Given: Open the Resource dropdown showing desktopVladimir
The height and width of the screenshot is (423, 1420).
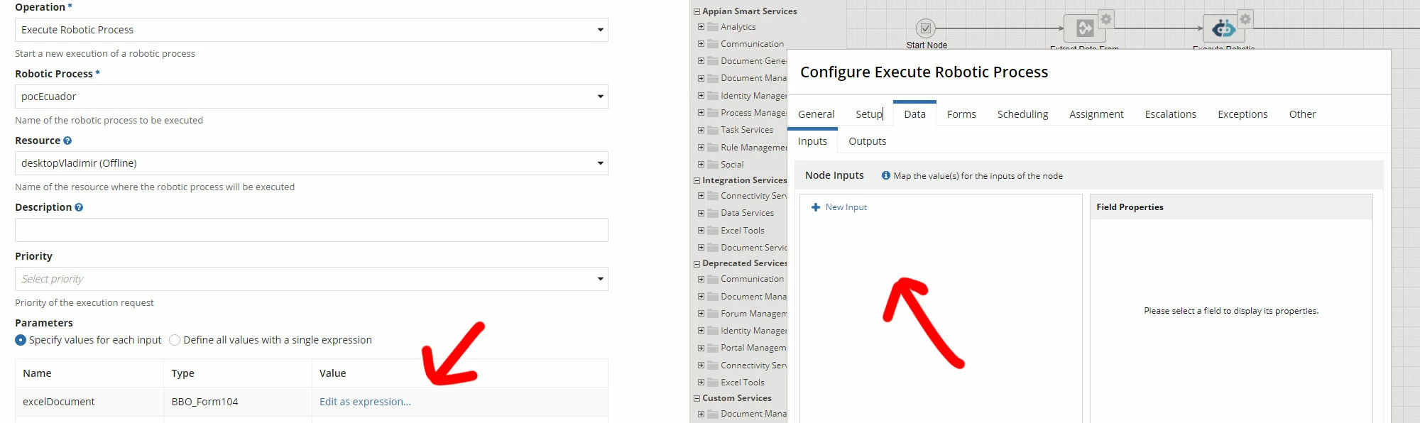Looking at the screenshot, I should [312, 163].
